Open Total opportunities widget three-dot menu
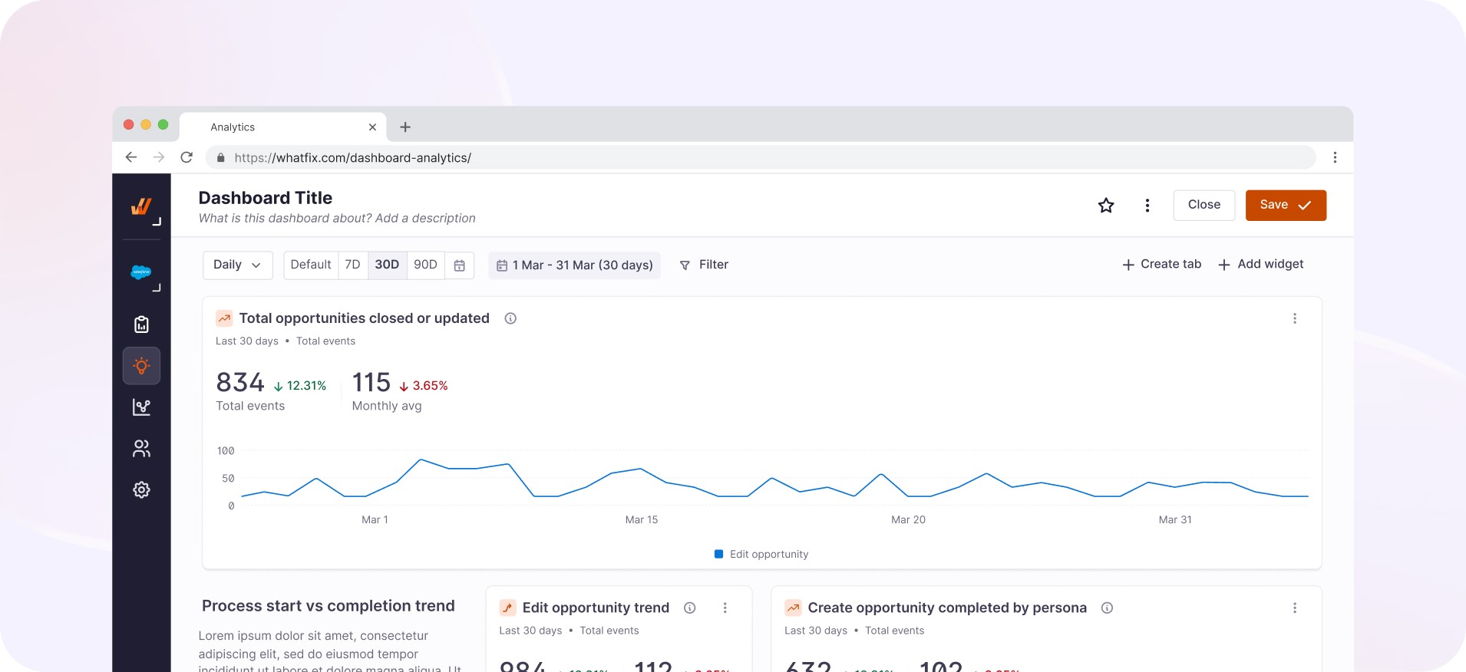 tap(1295, 318)
